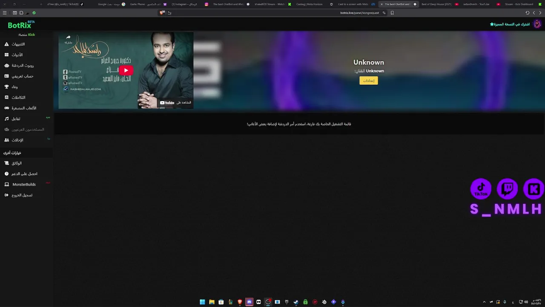Click the MonsterBuilds laptop icon
This screenshot has width=545, height=307.
pos(6,185)
